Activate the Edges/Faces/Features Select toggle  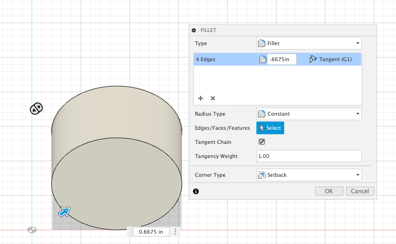tap(270, 128)
